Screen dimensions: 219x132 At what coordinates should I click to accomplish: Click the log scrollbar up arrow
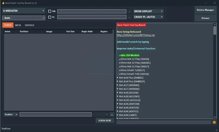215,25
